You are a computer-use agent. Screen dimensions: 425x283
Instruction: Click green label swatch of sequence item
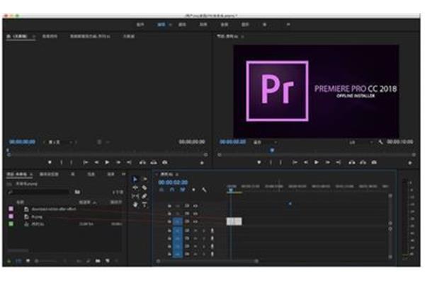(11, 224)
